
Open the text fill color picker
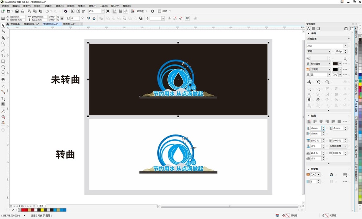coord(337,64)
